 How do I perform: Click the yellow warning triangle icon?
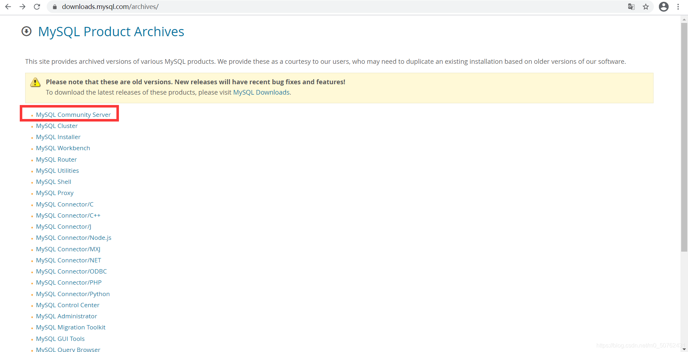[35, 82]
